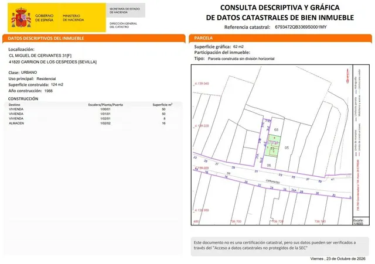Viewport: 375px width, 264px height.
Task: Click 'DIRECCIÓN GENERAL DEL CATASTRO' label
Action: (123, 25)
